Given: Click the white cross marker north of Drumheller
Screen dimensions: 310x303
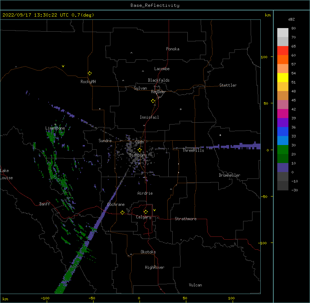Looking at the screenshot, I should (220, 135).
